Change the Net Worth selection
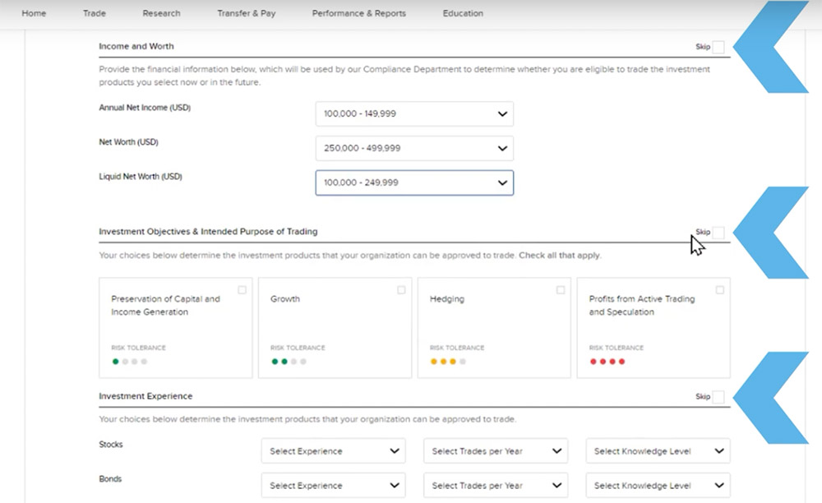 point(413,148)
